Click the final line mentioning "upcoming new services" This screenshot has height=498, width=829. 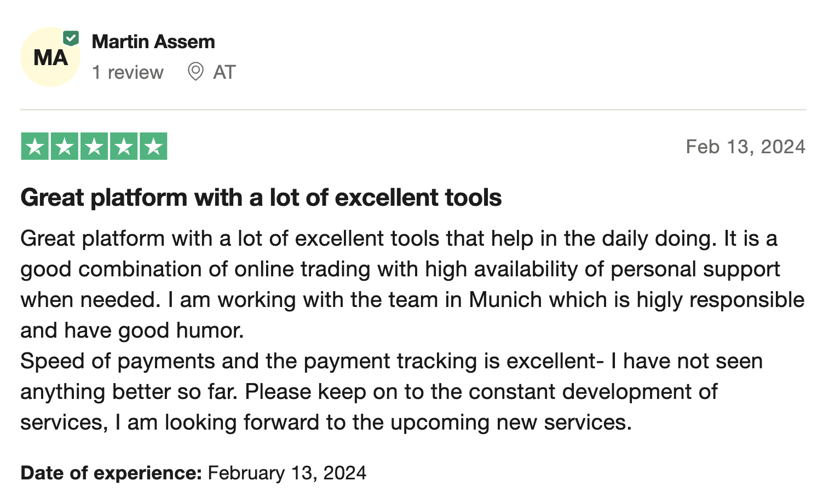click(x=326, y=422)
